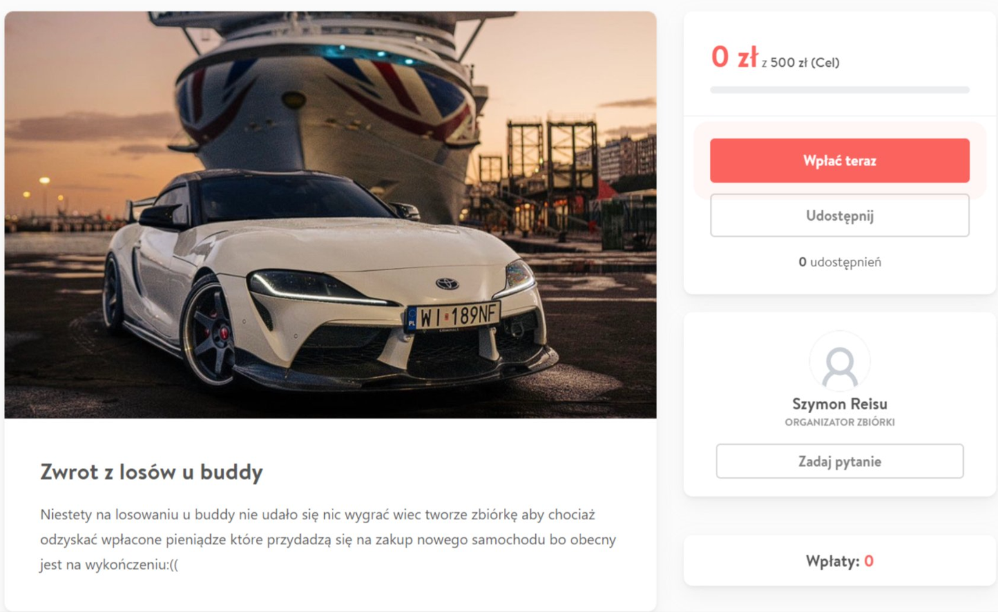Click the WI 189NF license plate
998x612 pixels.
[x=454, y=317]
